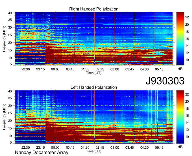
Task: Click the 22 dB tick on the Right Handed color bar
Action: point(187,17)
